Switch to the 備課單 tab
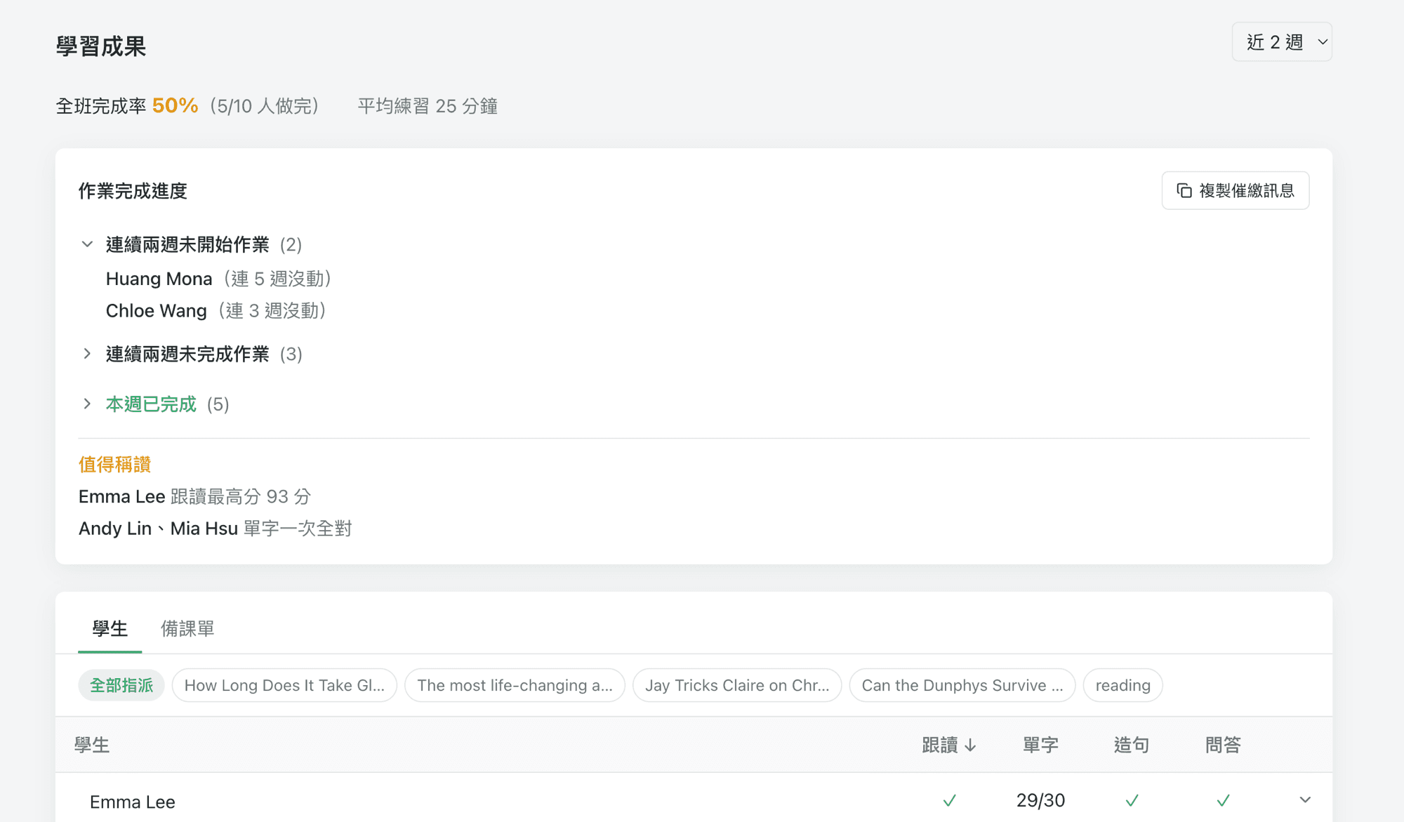Viewport: 1404px width, 822px height. (x=187, y=628)
